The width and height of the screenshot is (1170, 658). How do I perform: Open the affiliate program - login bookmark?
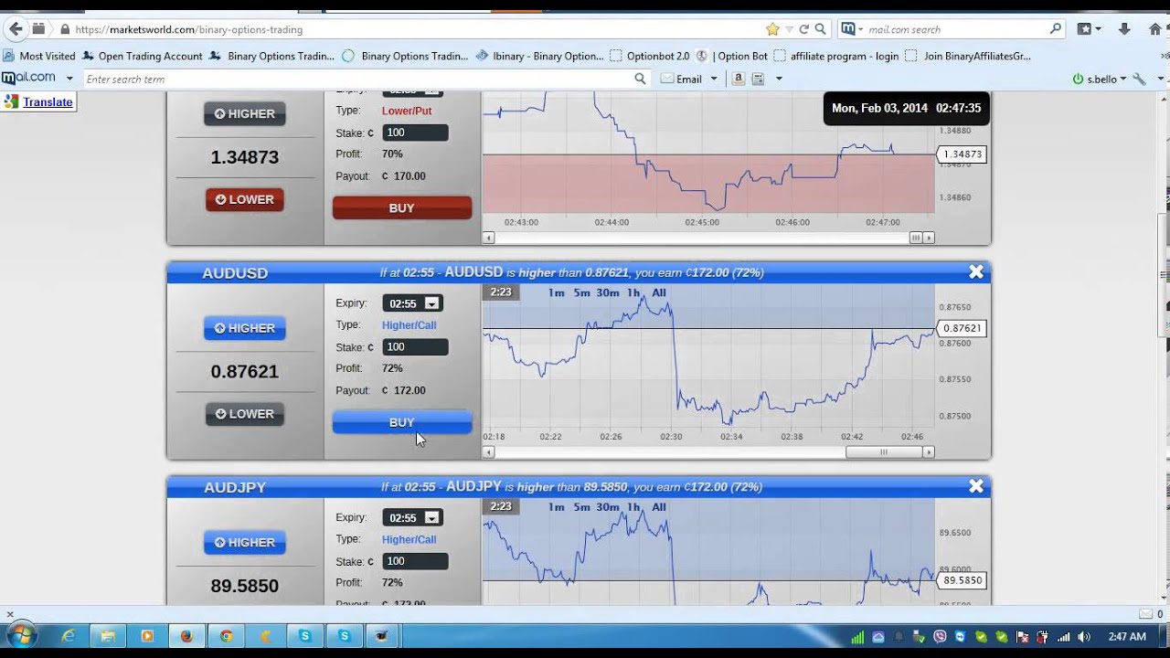(835, 56)
